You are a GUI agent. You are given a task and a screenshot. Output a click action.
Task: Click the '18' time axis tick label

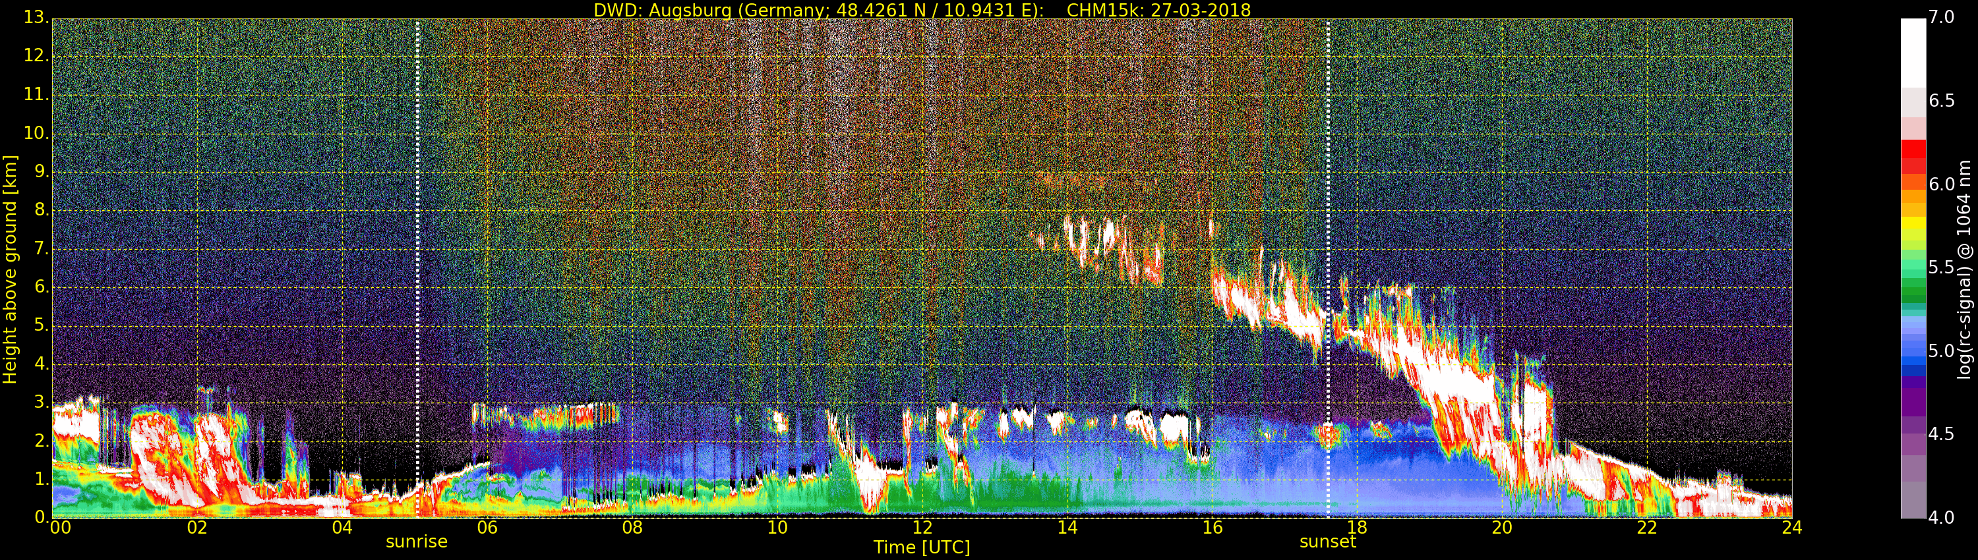point(1357,528)
